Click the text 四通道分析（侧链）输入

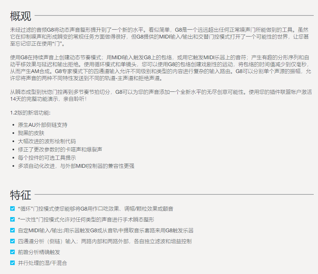pos(105,241)
